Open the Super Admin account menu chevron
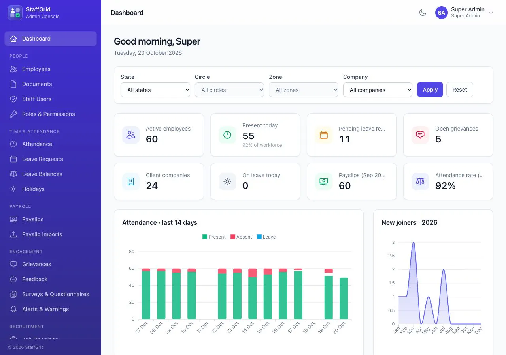This screenshot has width=506, height=355. 491,13
